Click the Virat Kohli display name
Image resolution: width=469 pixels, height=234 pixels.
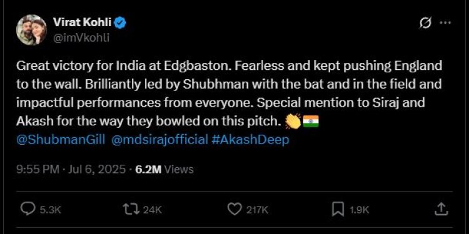pos(83,22)
